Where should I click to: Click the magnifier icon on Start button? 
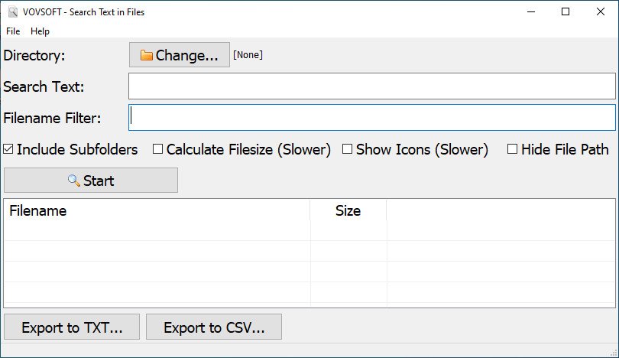pyautogui.click(x=73, y=181)
